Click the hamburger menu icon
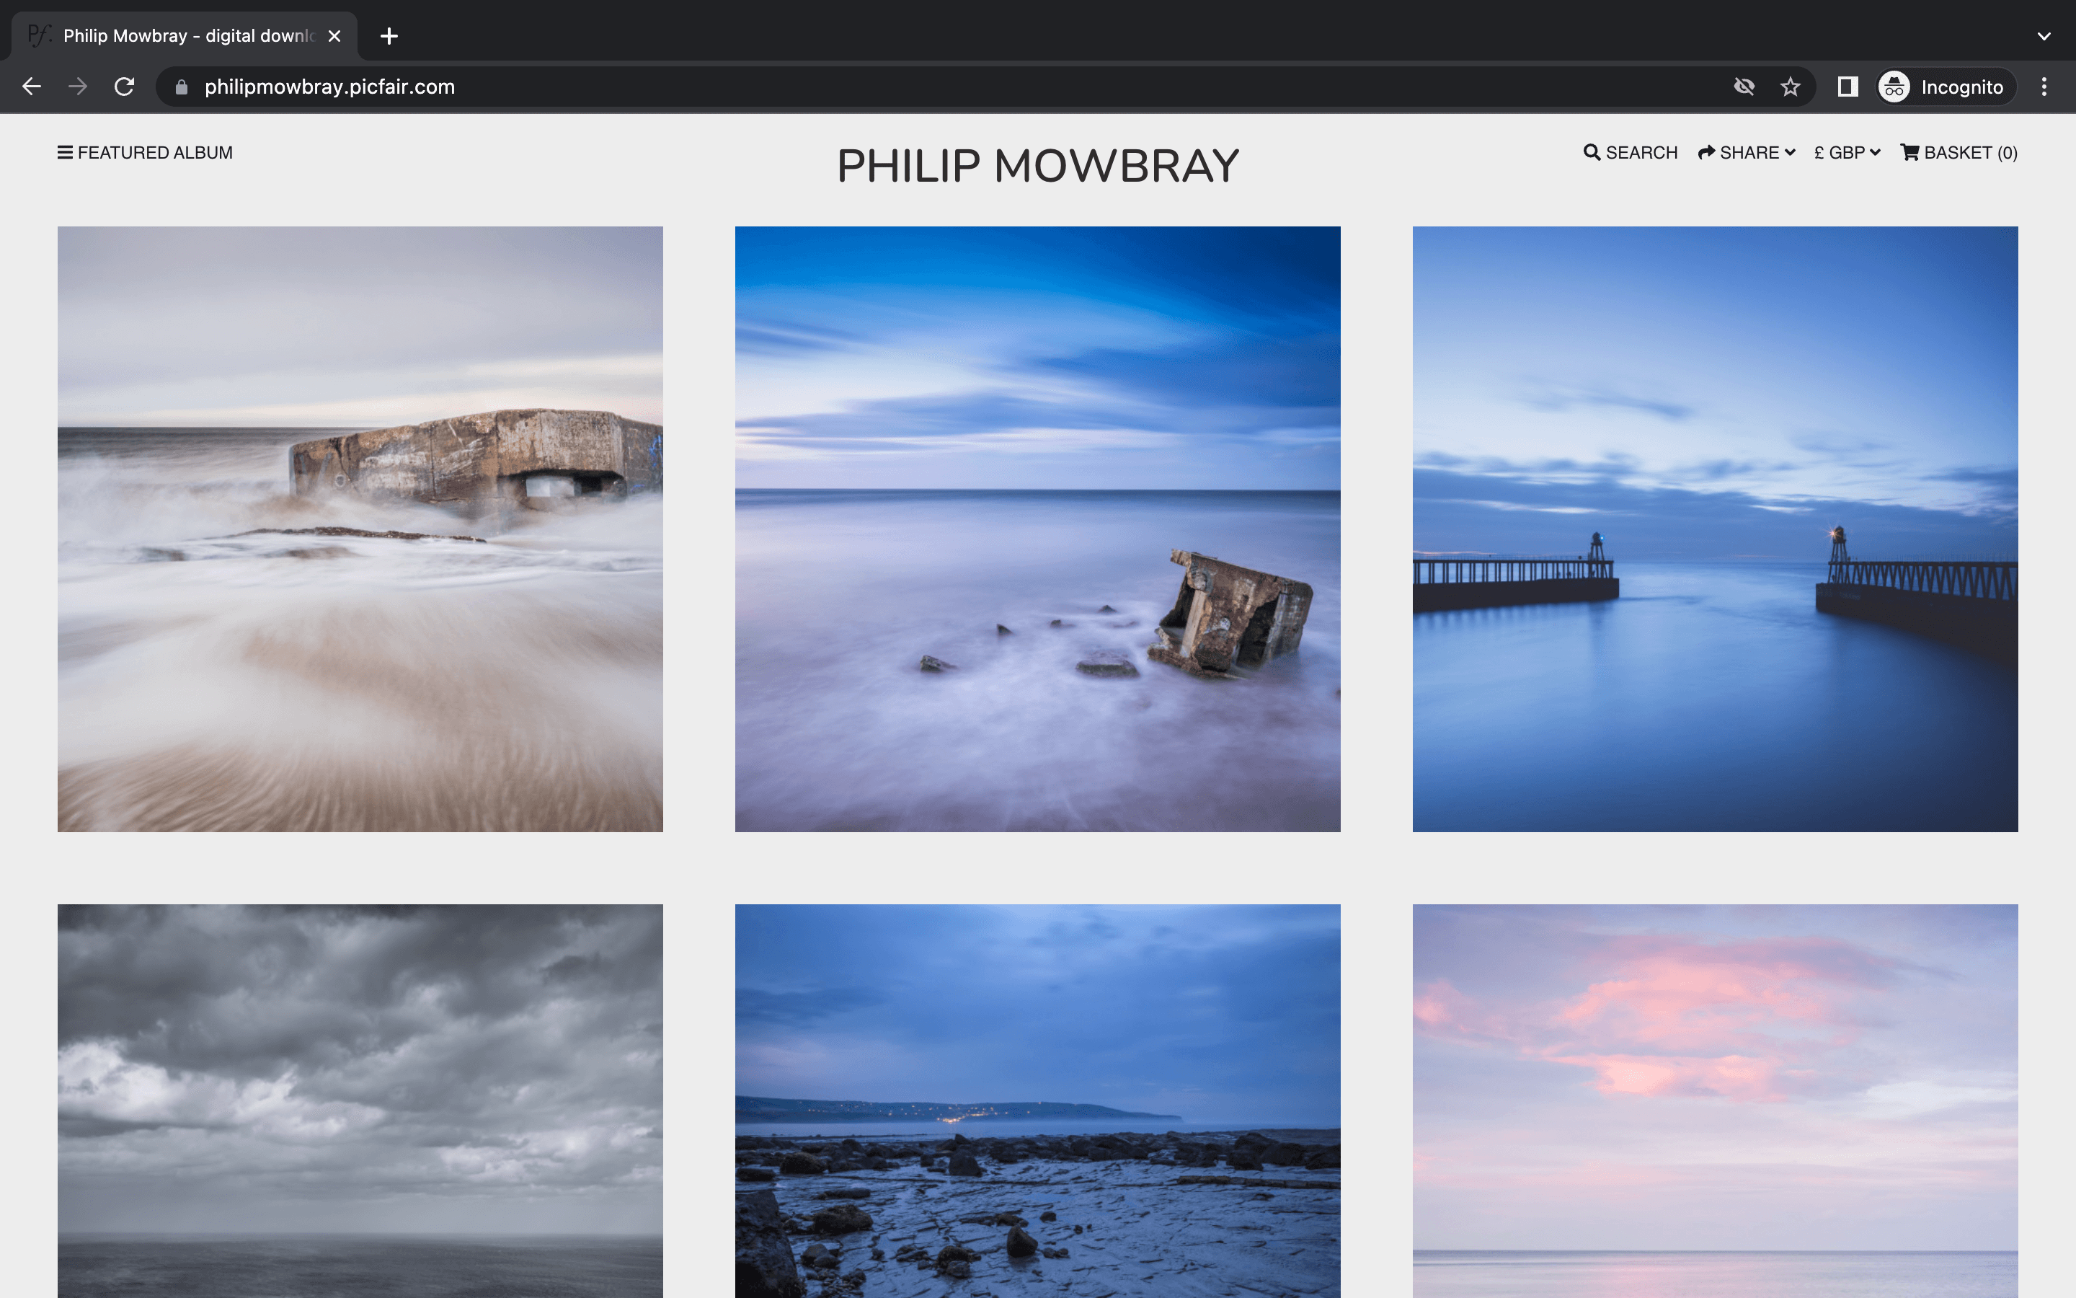The width and height of the screenshot is (2076, 1298). tap(65, 153)
